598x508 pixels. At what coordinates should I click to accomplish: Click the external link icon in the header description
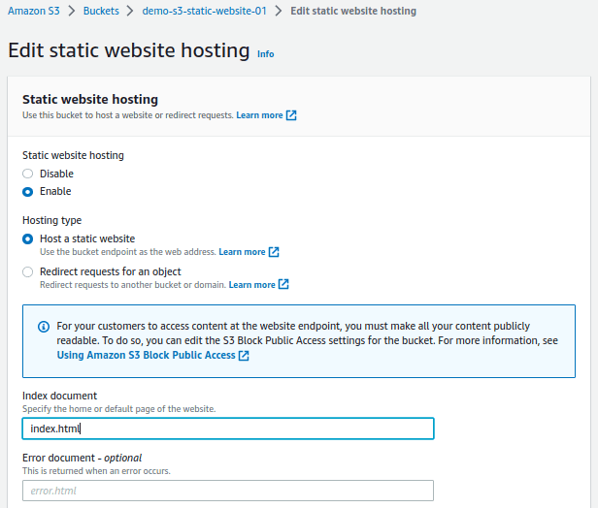[x=291, y=115]
